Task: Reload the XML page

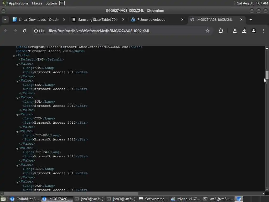Action: [25, 31]
